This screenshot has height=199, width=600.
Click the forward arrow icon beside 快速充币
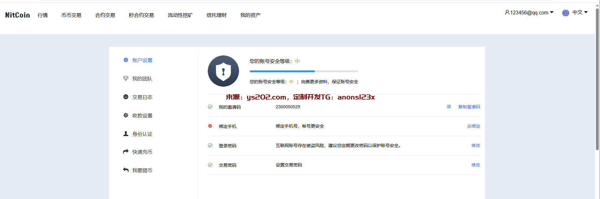tap(126, 151)
